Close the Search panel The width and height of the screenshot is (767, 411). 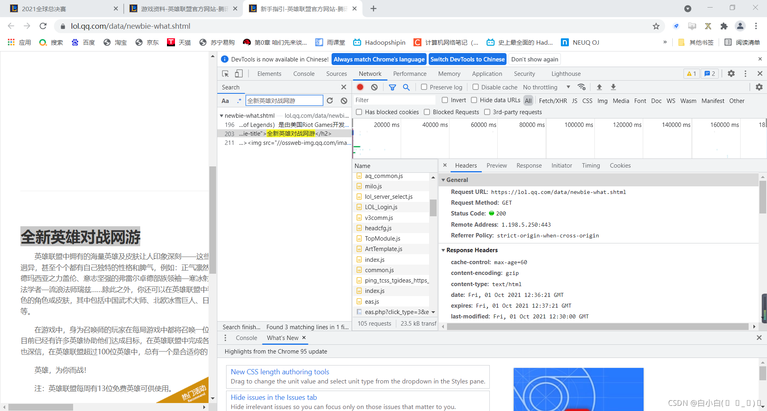pyautogui.click(x=344, y=87)
